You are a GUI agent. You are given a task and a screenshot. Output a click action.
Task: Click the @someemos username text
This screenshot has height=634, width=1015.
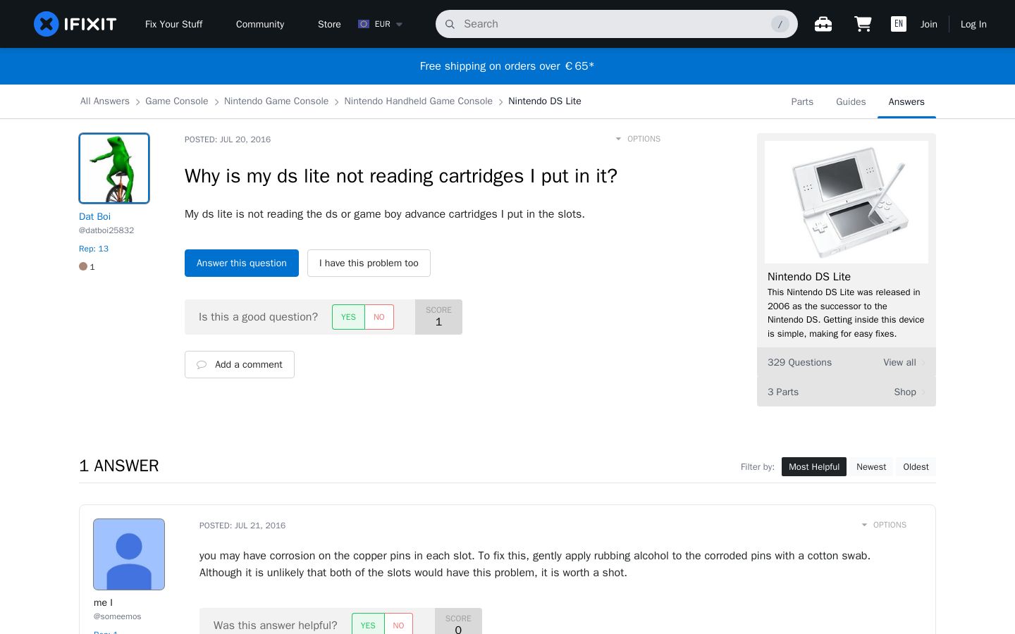(x=118, y=616)
